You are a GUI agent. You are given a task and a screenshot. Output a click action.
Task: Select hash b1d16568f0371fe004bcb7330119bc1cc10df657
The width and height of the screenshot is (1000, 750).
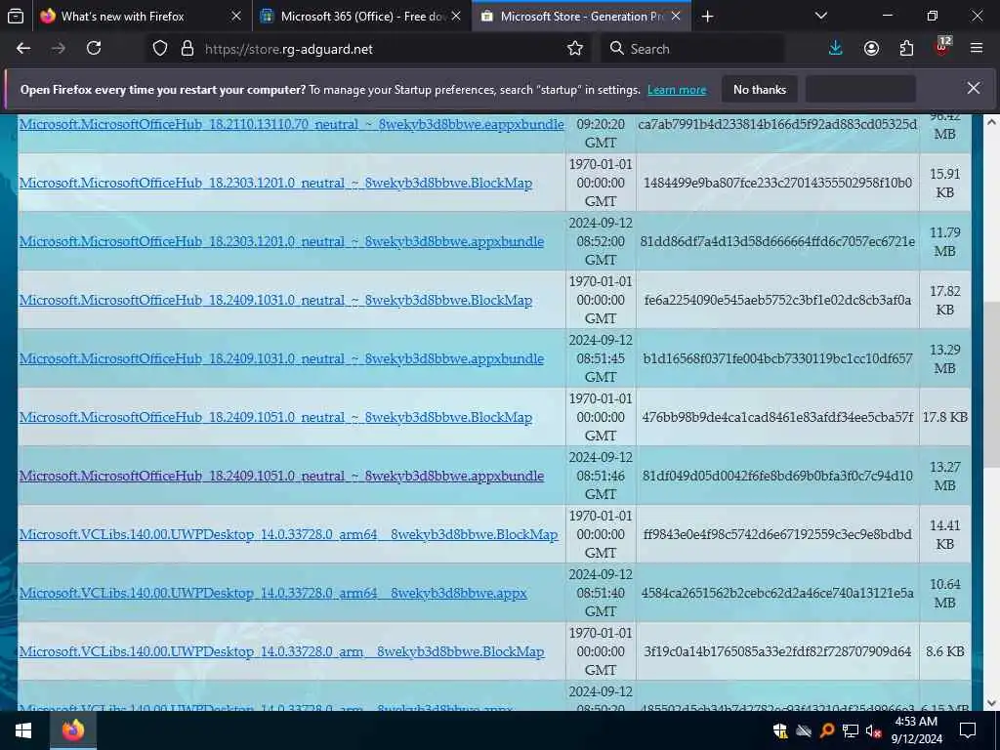(777, 358)
